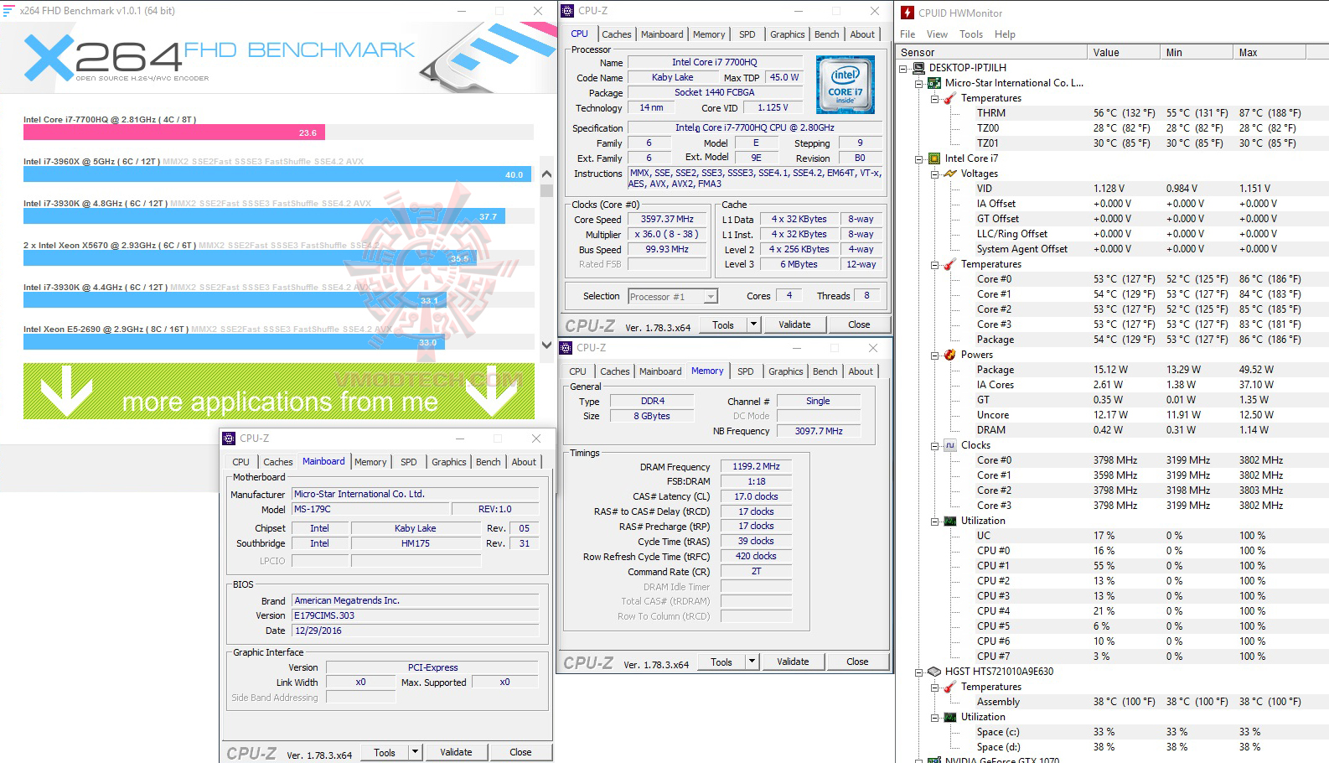The image size is (1329, 763).
Task: Click the more applications from me banner
Action: coord(279,391)
